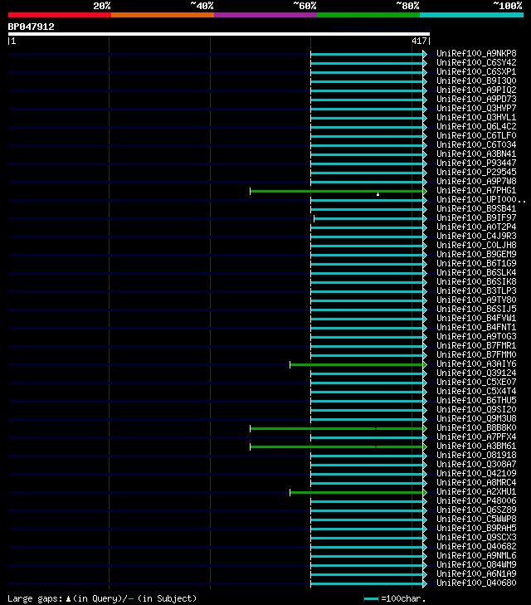Click the 417 end position label
The height and width of the screenshot is (605, 531).
pyautogui.click(x=419, y=41)
